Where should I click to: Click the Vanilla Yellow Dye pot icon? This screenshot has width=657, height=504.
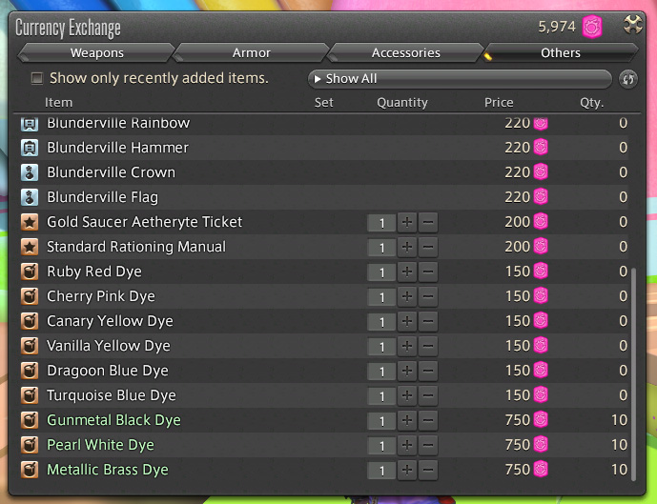30,346
